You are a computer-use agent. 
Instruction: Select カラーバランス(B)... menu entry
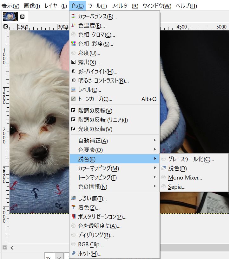coord(115,16)
